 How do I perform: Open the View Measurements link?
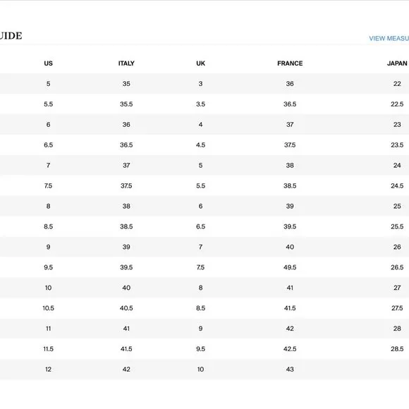389,38
